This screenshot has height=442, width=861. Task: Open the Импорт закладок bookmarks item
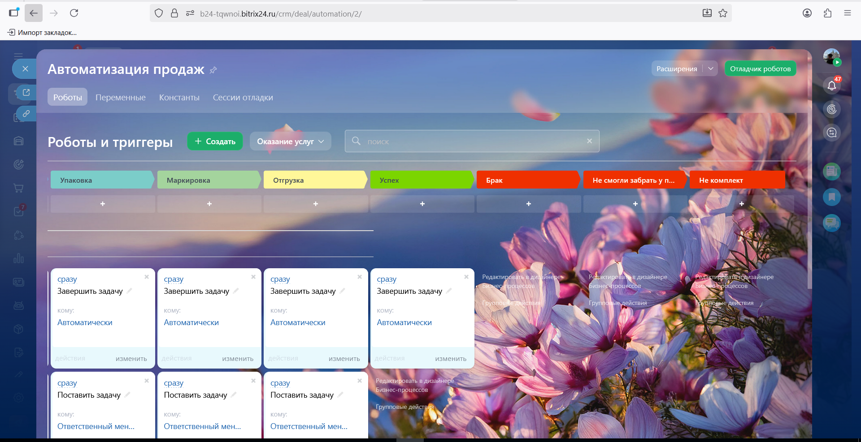click(x=42, y=32)
